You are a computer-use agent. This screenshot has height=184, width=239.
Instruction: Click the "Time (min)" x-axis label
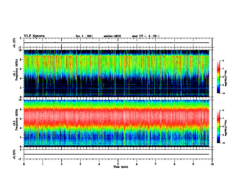pos(121,167)
